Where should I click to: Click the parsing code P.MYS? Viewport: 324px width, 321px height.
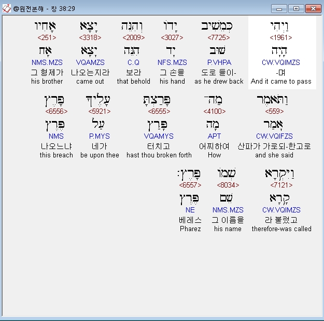(100, 136)
